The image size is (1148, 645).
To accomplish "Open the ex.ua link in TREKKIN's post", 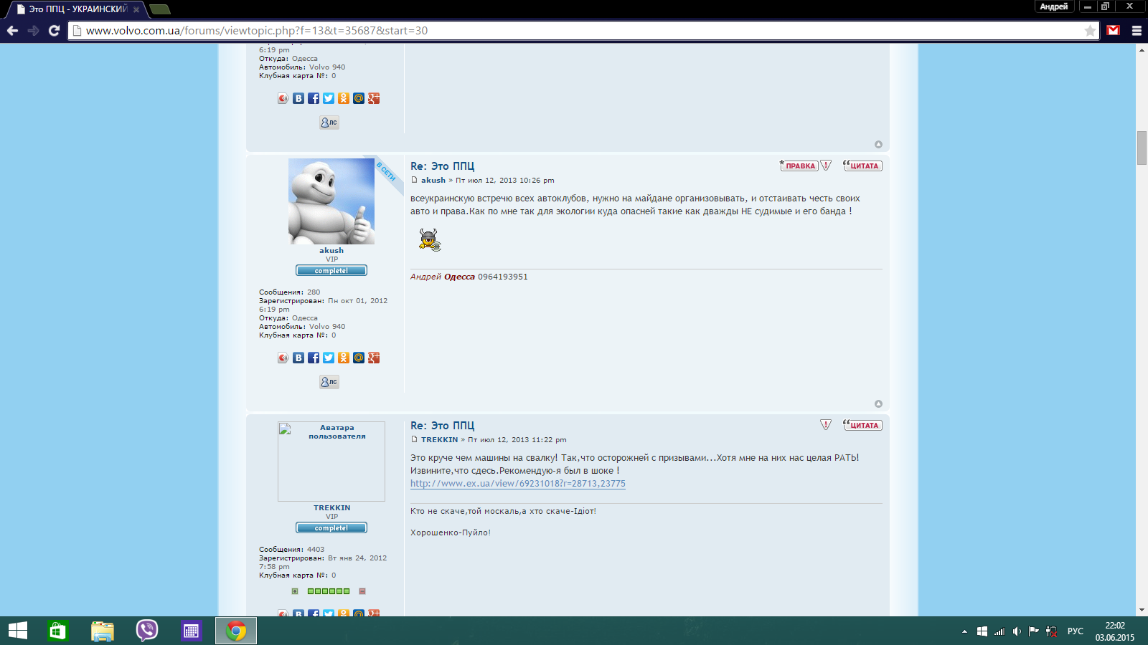I will [517, 484].
